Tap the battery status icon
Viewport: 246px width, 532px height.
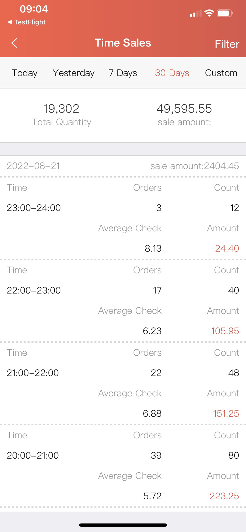click(x=225, y=13)
